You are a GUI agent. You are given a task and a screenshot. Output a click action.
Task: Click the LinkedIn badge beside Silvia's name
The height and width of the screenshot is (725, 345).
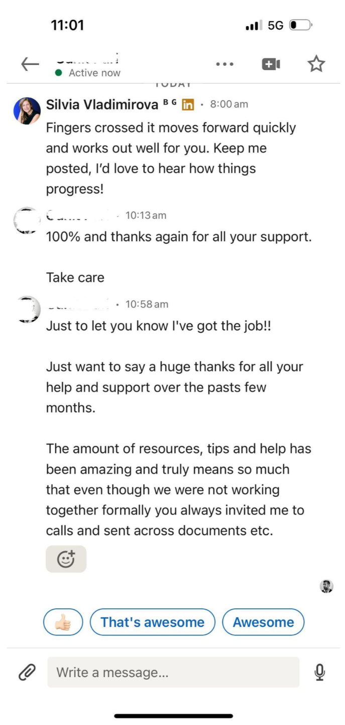point(188,105)
